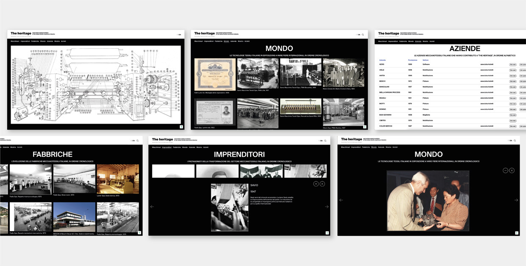Click the corner info icon on the Fabbriche screen
Image resolution: width=526 pixels, height=266 pixels.
click(139, 232)
